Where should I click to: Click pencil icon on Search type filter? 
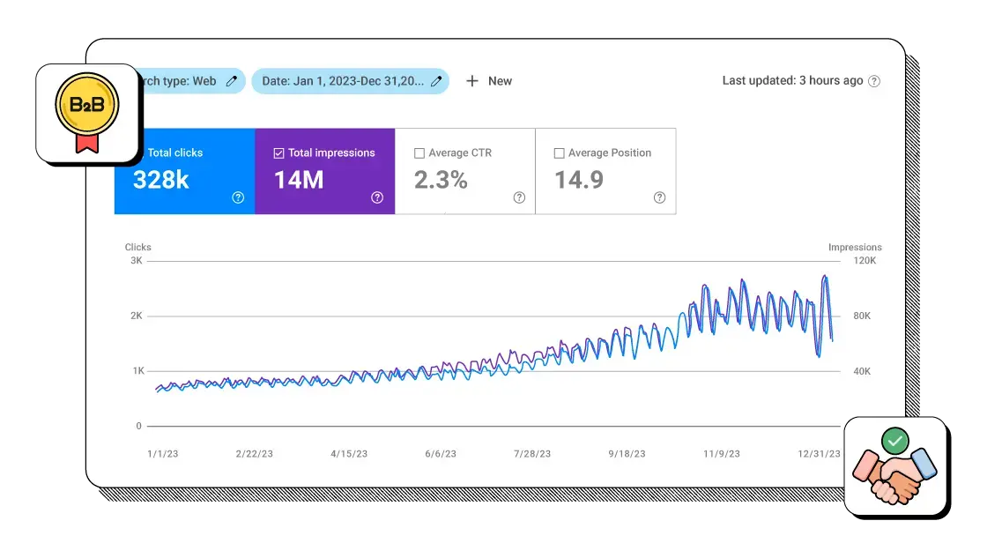point(232,81)
